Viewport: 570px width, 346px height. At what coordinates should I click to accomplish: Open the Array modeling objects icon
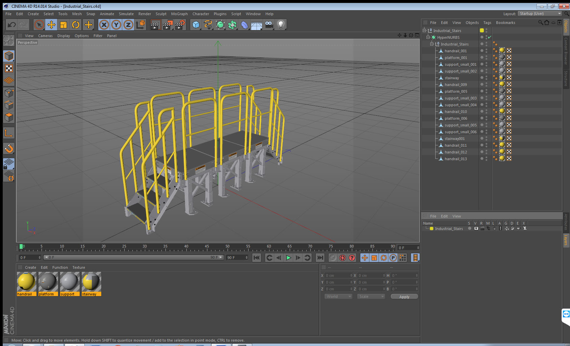232,25
